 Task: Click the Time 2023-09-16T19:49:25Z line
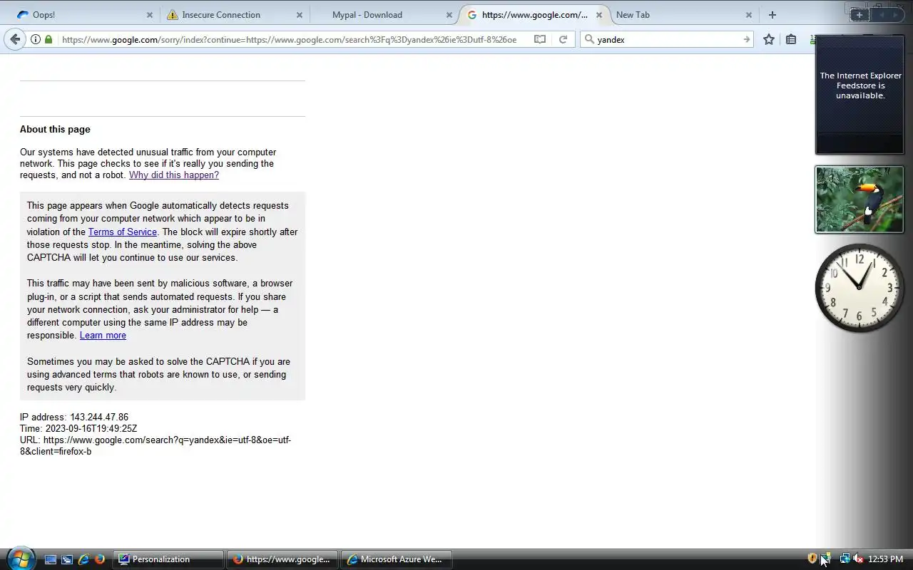pos(78,429)
